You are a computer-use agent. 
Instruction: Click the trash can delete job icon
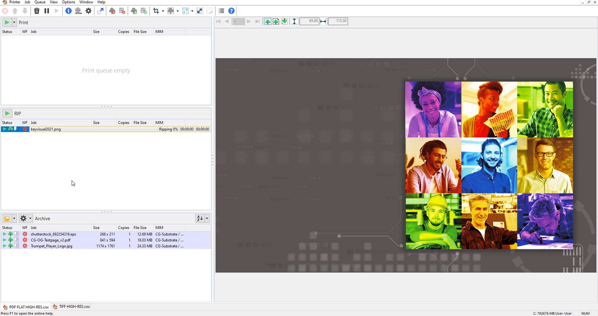37,11
